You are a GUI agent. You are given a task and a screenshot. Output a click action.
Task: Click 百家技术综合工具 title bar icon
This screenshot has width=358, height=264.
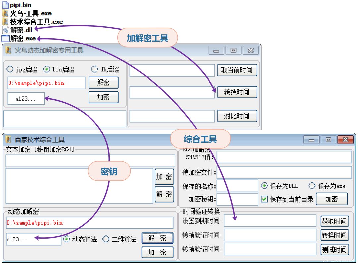8,139
